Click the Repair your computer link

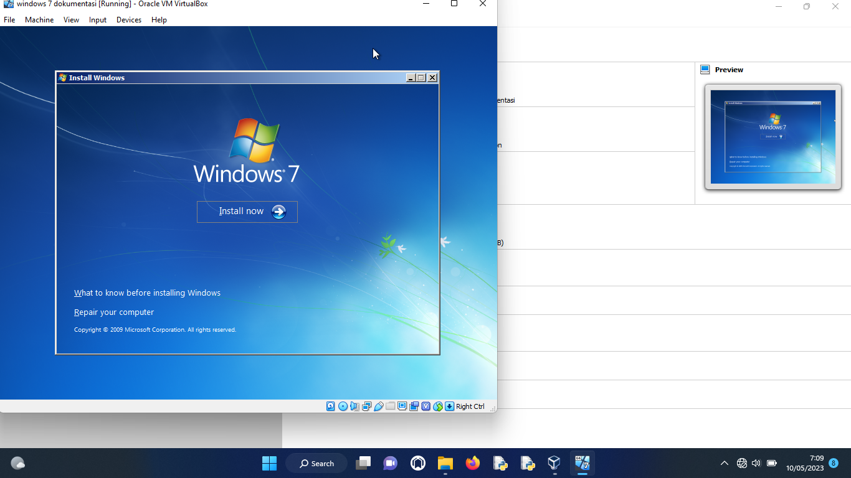(x=114, y=312)
